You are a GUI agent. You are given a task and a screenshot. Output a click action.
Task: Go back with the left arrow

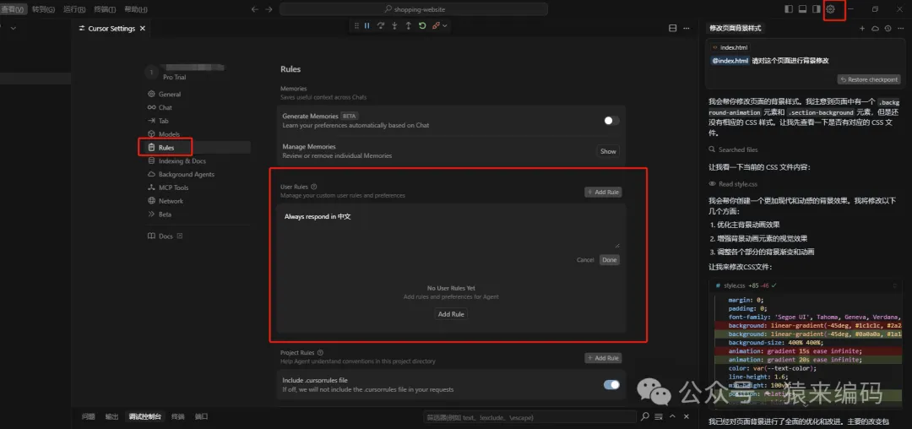[x=255, y=9]
